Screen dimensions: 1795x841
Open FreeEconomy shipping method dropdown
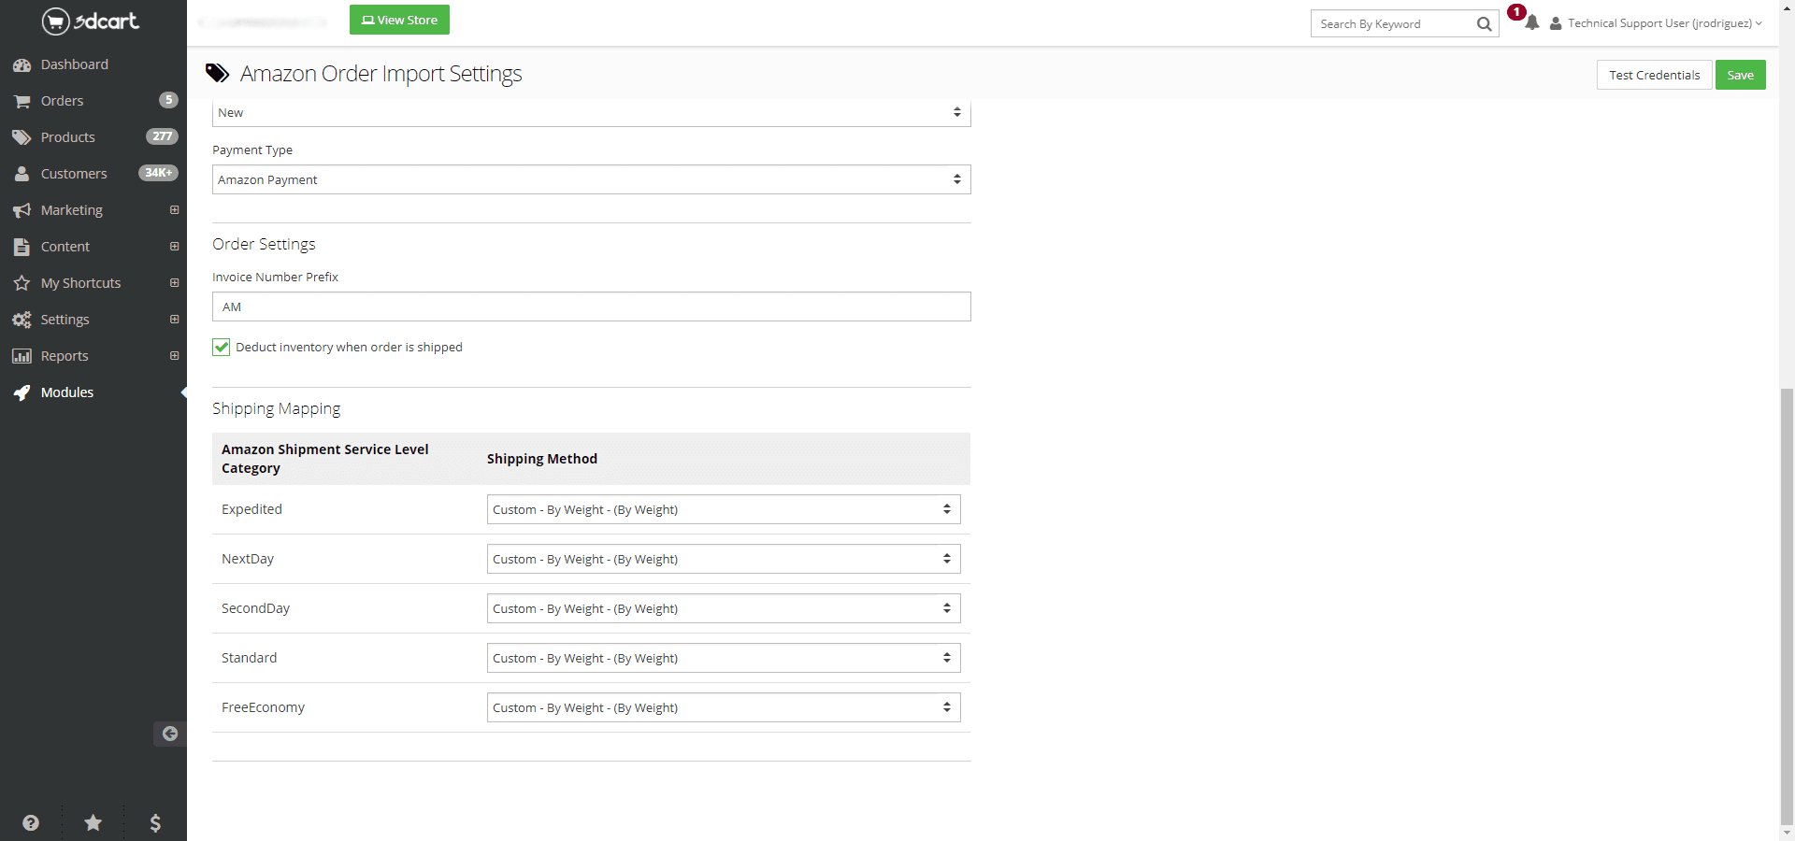(x=723, y=707)
